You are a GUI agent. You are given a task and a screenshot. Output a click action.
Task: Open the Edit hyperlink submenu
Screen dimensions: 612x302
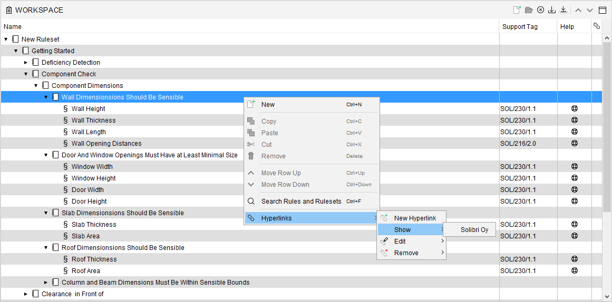tap(411, 241)
